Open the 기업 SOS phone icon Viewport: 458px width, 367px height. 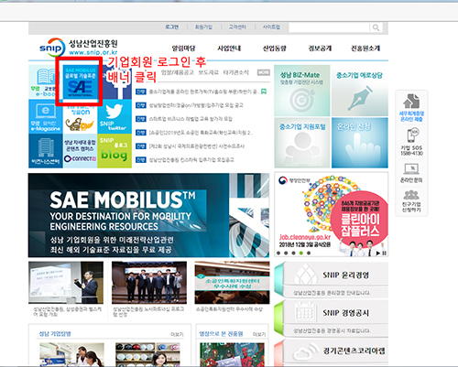pos(411,142)
